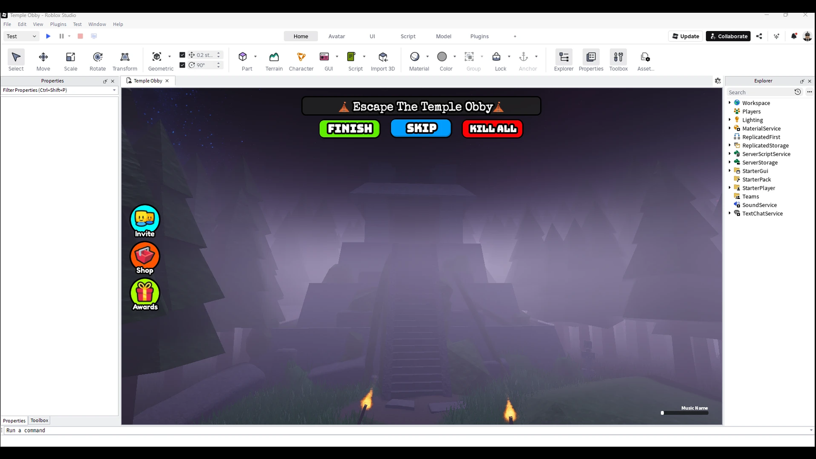Activate the Move tool
816x459 pixels.
[x=43, y=60]
